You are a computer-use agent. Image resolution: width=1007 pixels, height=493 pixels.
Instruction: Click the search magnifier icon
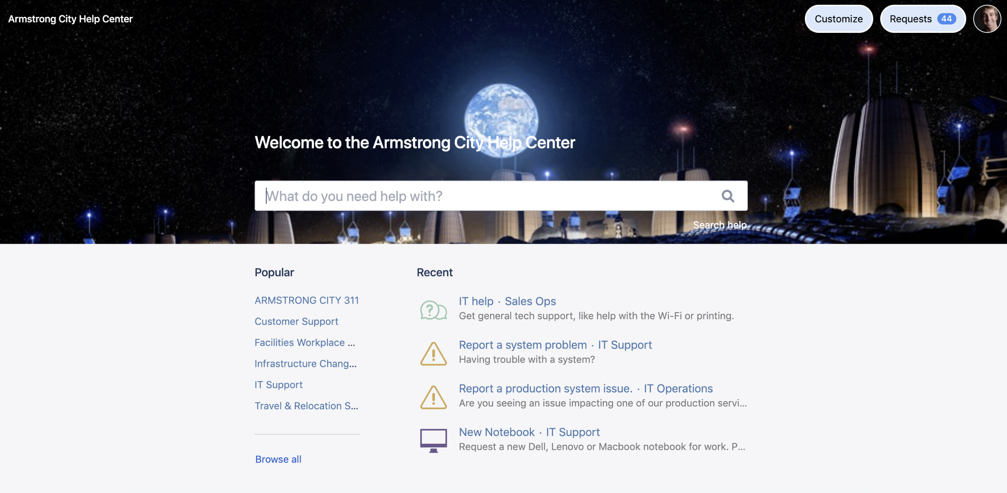tap(728, 196)
